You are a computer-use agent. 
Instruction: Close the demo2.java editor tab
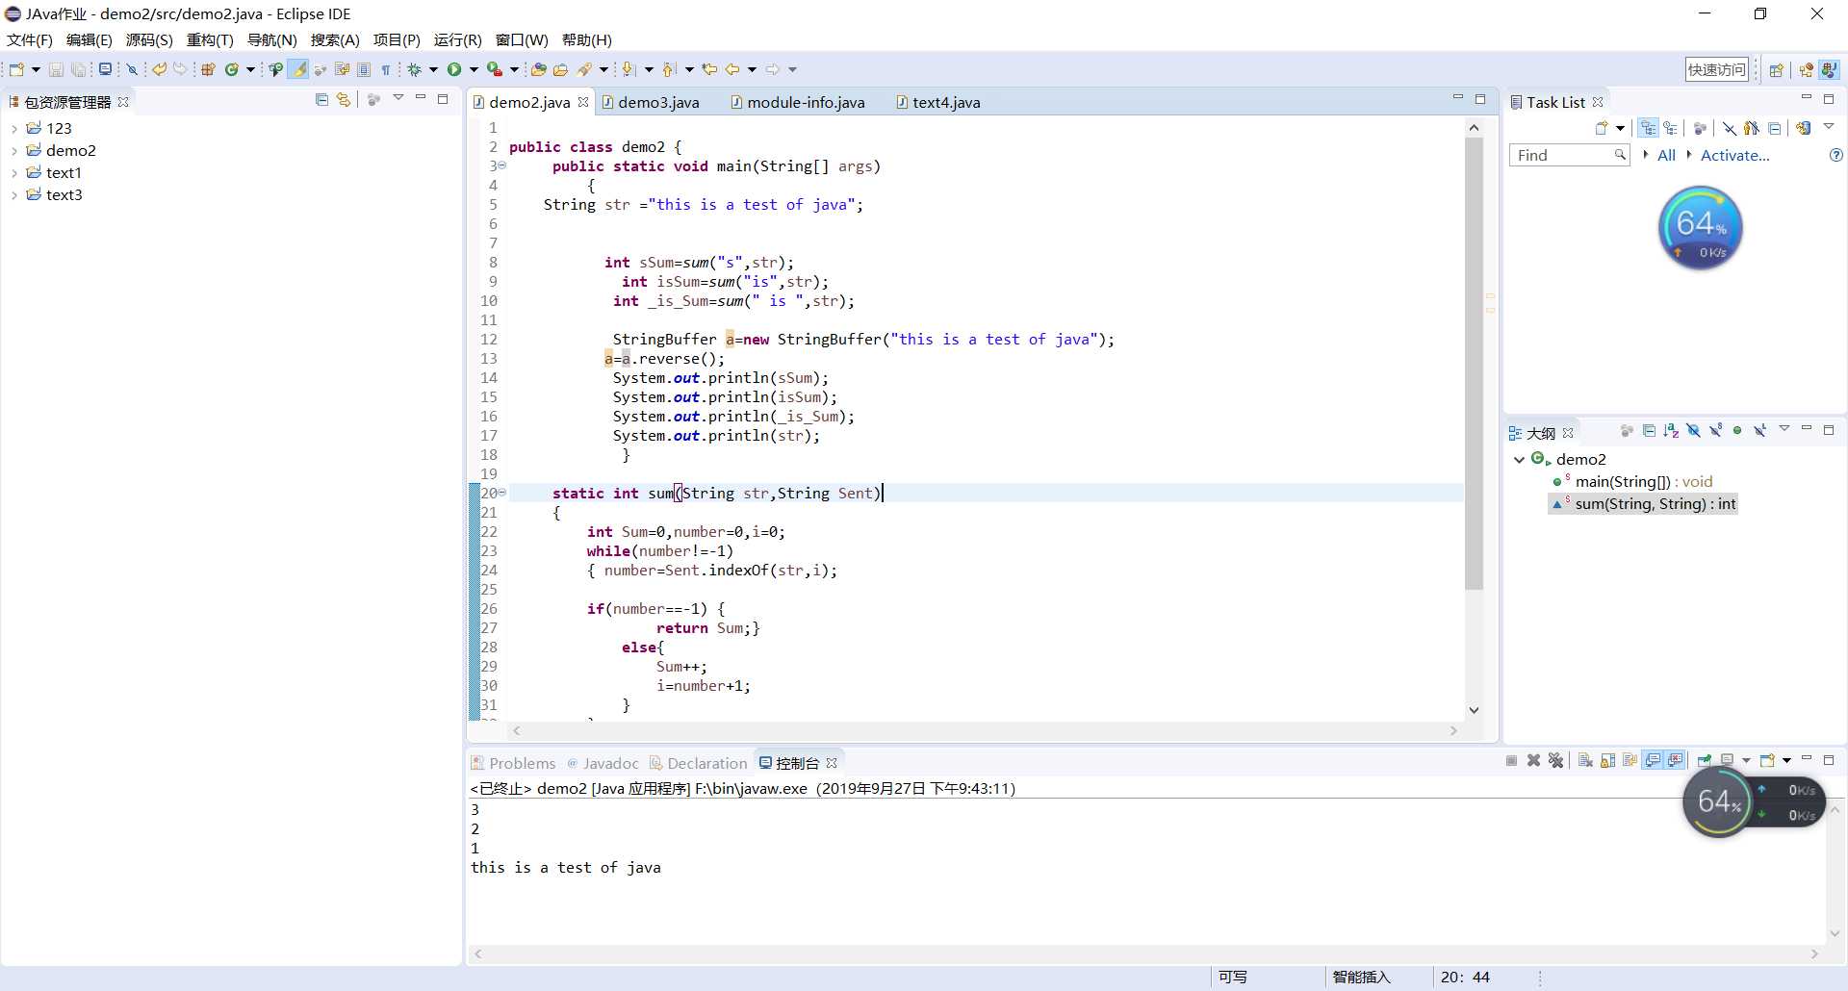pos(583,102)
